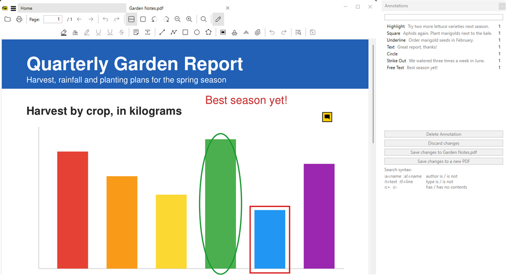Viewport: 506px width, 275px height.
Task: Toggle continuous fit-width layout
Action: (131, 19)
